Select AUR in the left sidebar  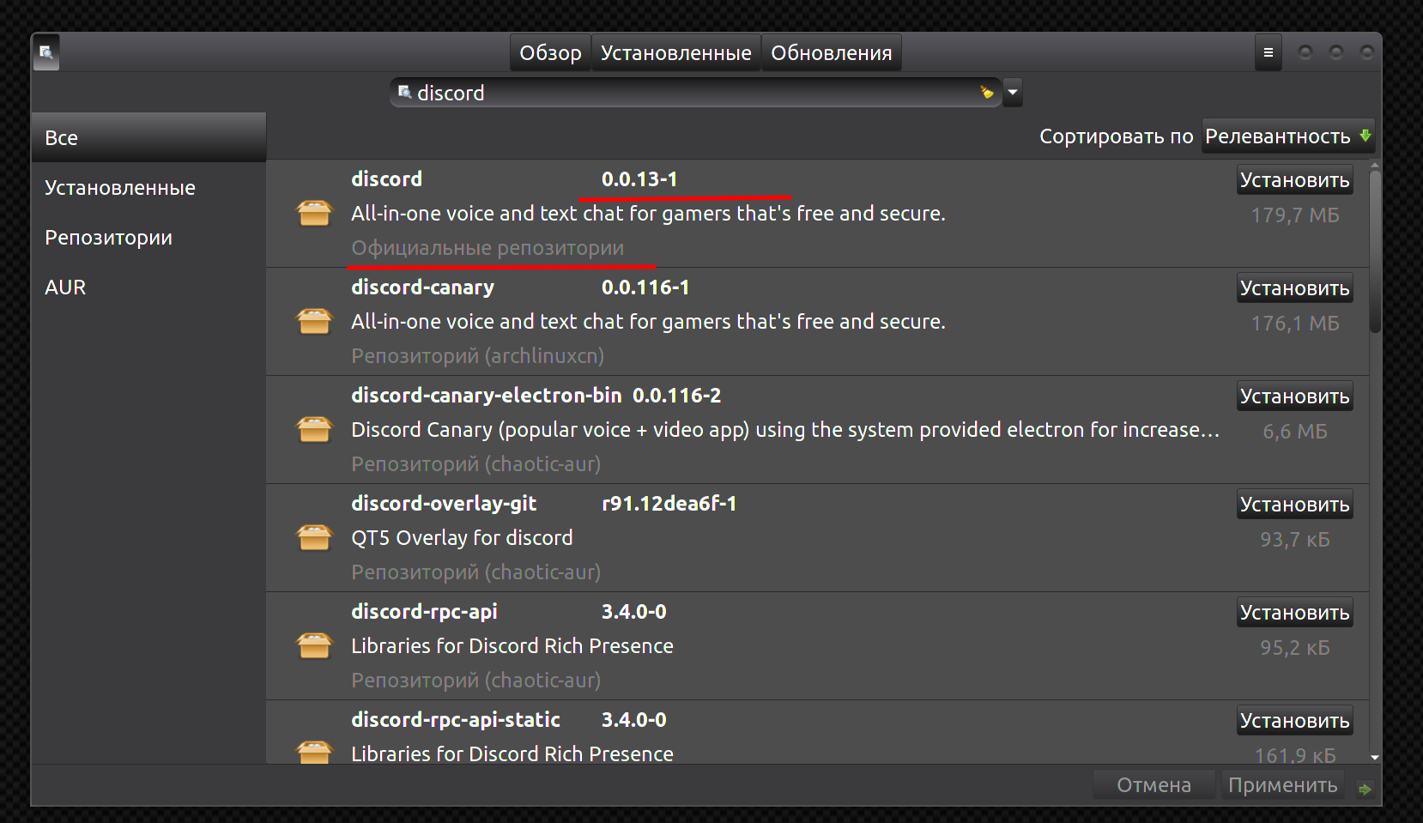149,287
